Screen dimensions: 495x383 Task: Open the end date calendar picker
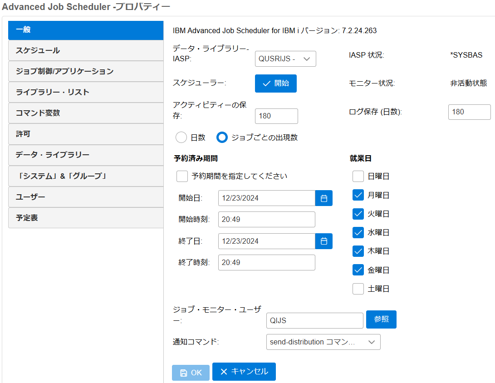coord(323,241)
